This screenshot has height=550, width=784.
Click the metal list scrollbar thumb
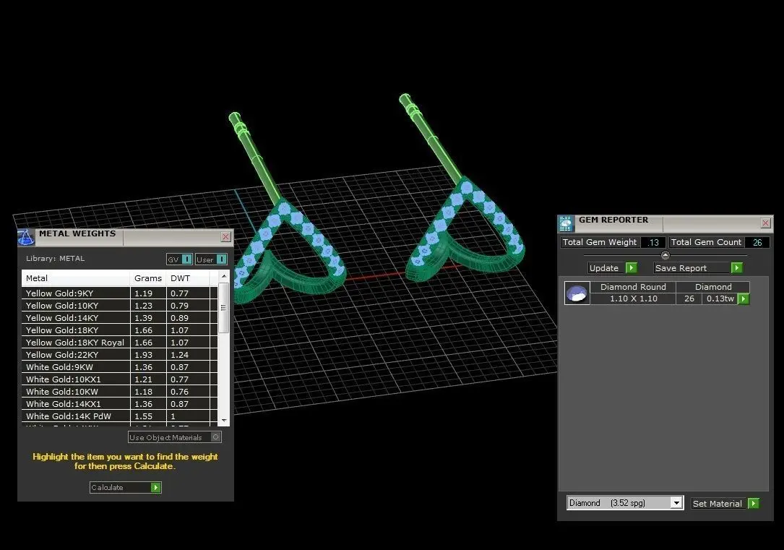pos(224,308)
